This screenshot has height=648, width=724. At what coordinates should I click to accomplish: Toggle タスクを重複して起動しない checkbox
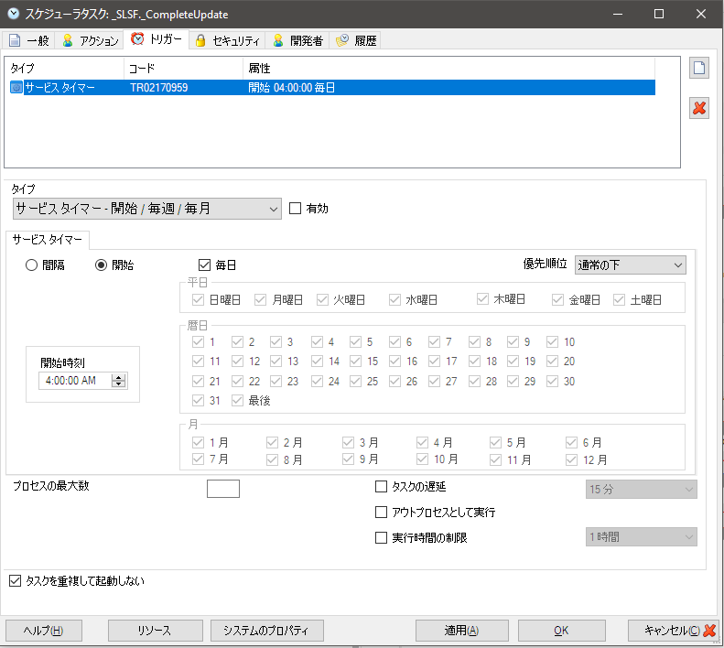[16, 580]
